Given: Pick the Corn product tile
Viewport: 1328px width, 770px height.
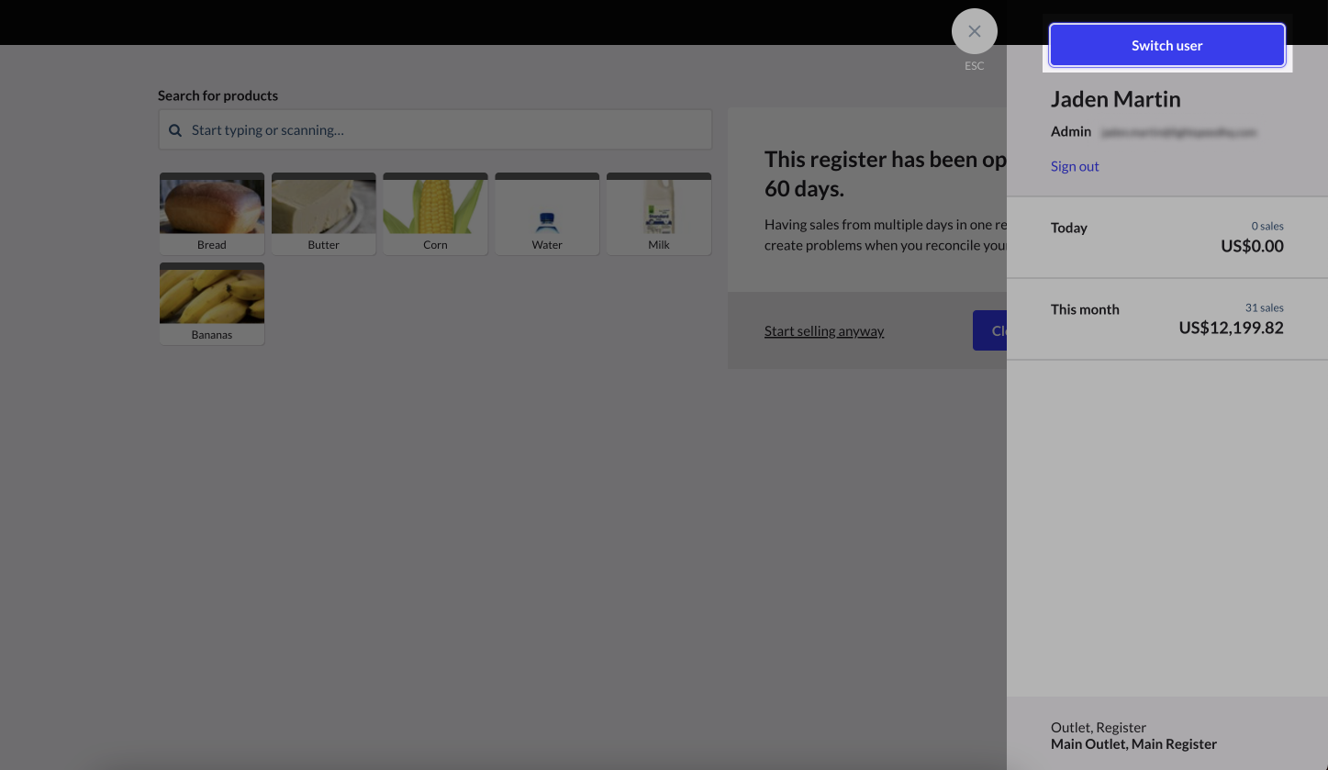Looking at the screenshot, I should (435, 214).
